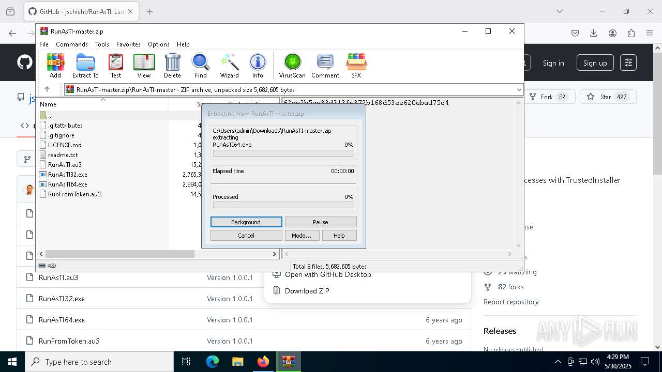The width and height of the screenshot is (662, 372).
Task: Open Firefox downloads panel icon
Action: click(x=594, y=33)
